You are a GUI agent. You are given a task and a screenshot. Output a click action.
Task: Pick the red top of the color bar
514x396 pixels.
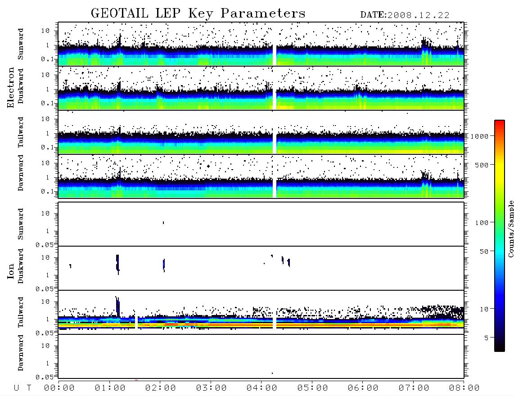[500, 125]
